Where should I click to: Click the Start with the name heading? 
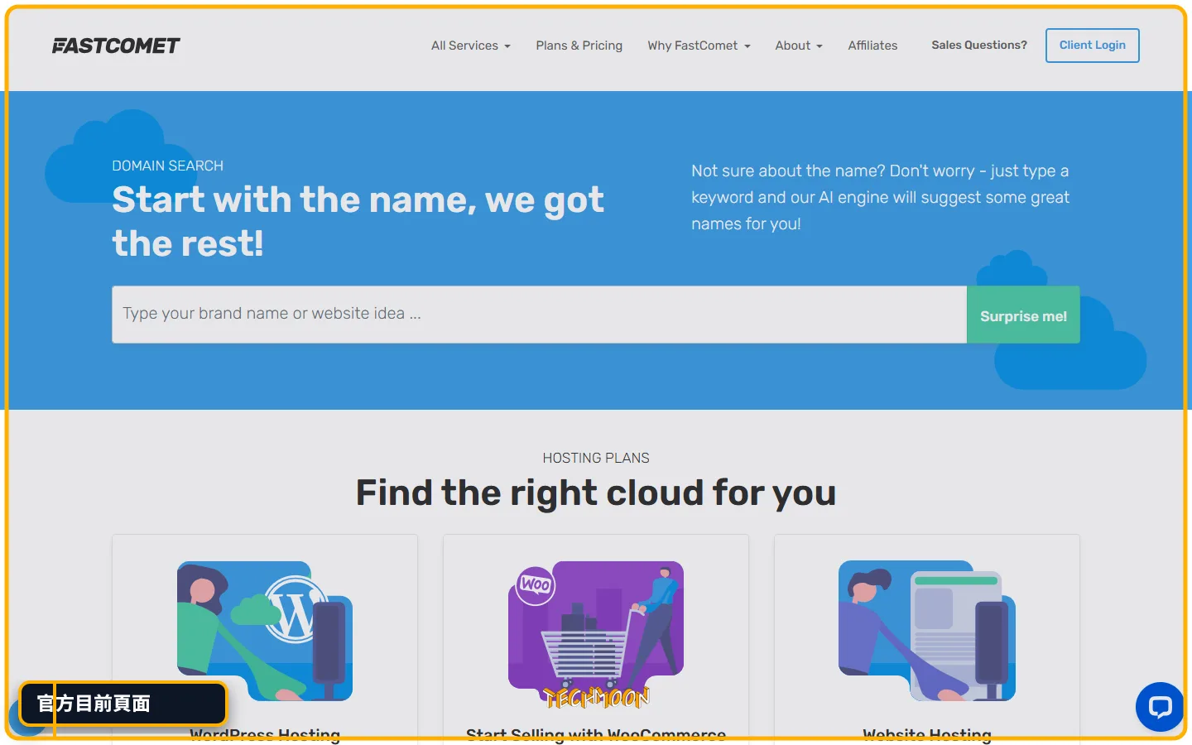pyautogui.click(x=358, y=221)
